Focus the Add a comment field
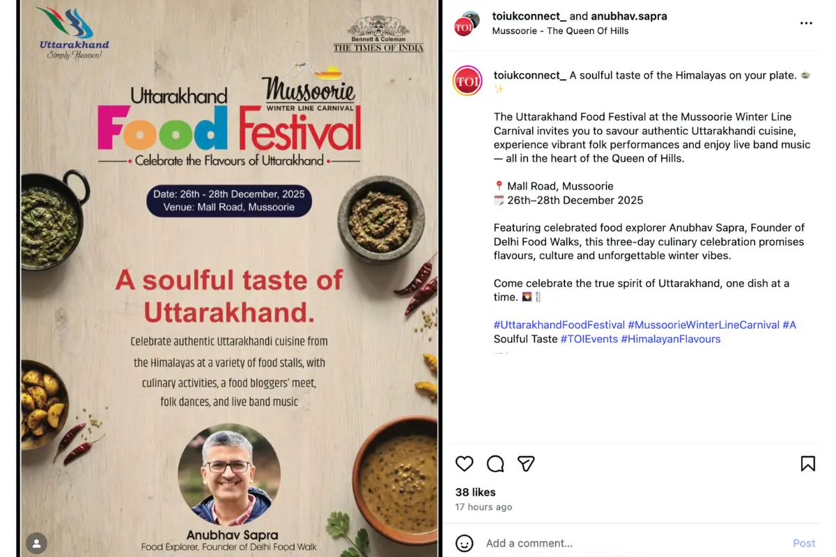 click(634, 543)
